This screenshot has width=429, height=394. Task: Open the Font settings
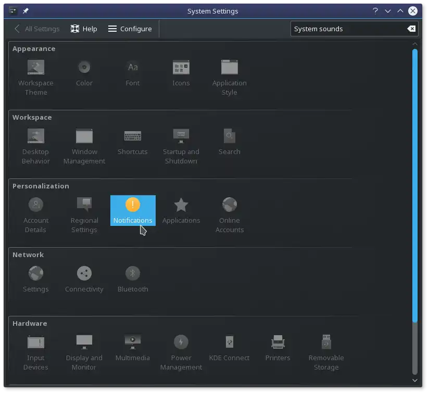click(x=133, y=73)
